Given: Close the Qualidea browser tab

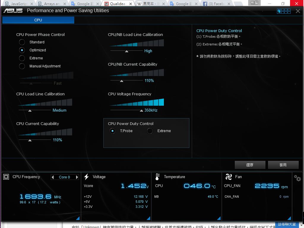Looking at the screenshot, I should [x=131, y=4].
